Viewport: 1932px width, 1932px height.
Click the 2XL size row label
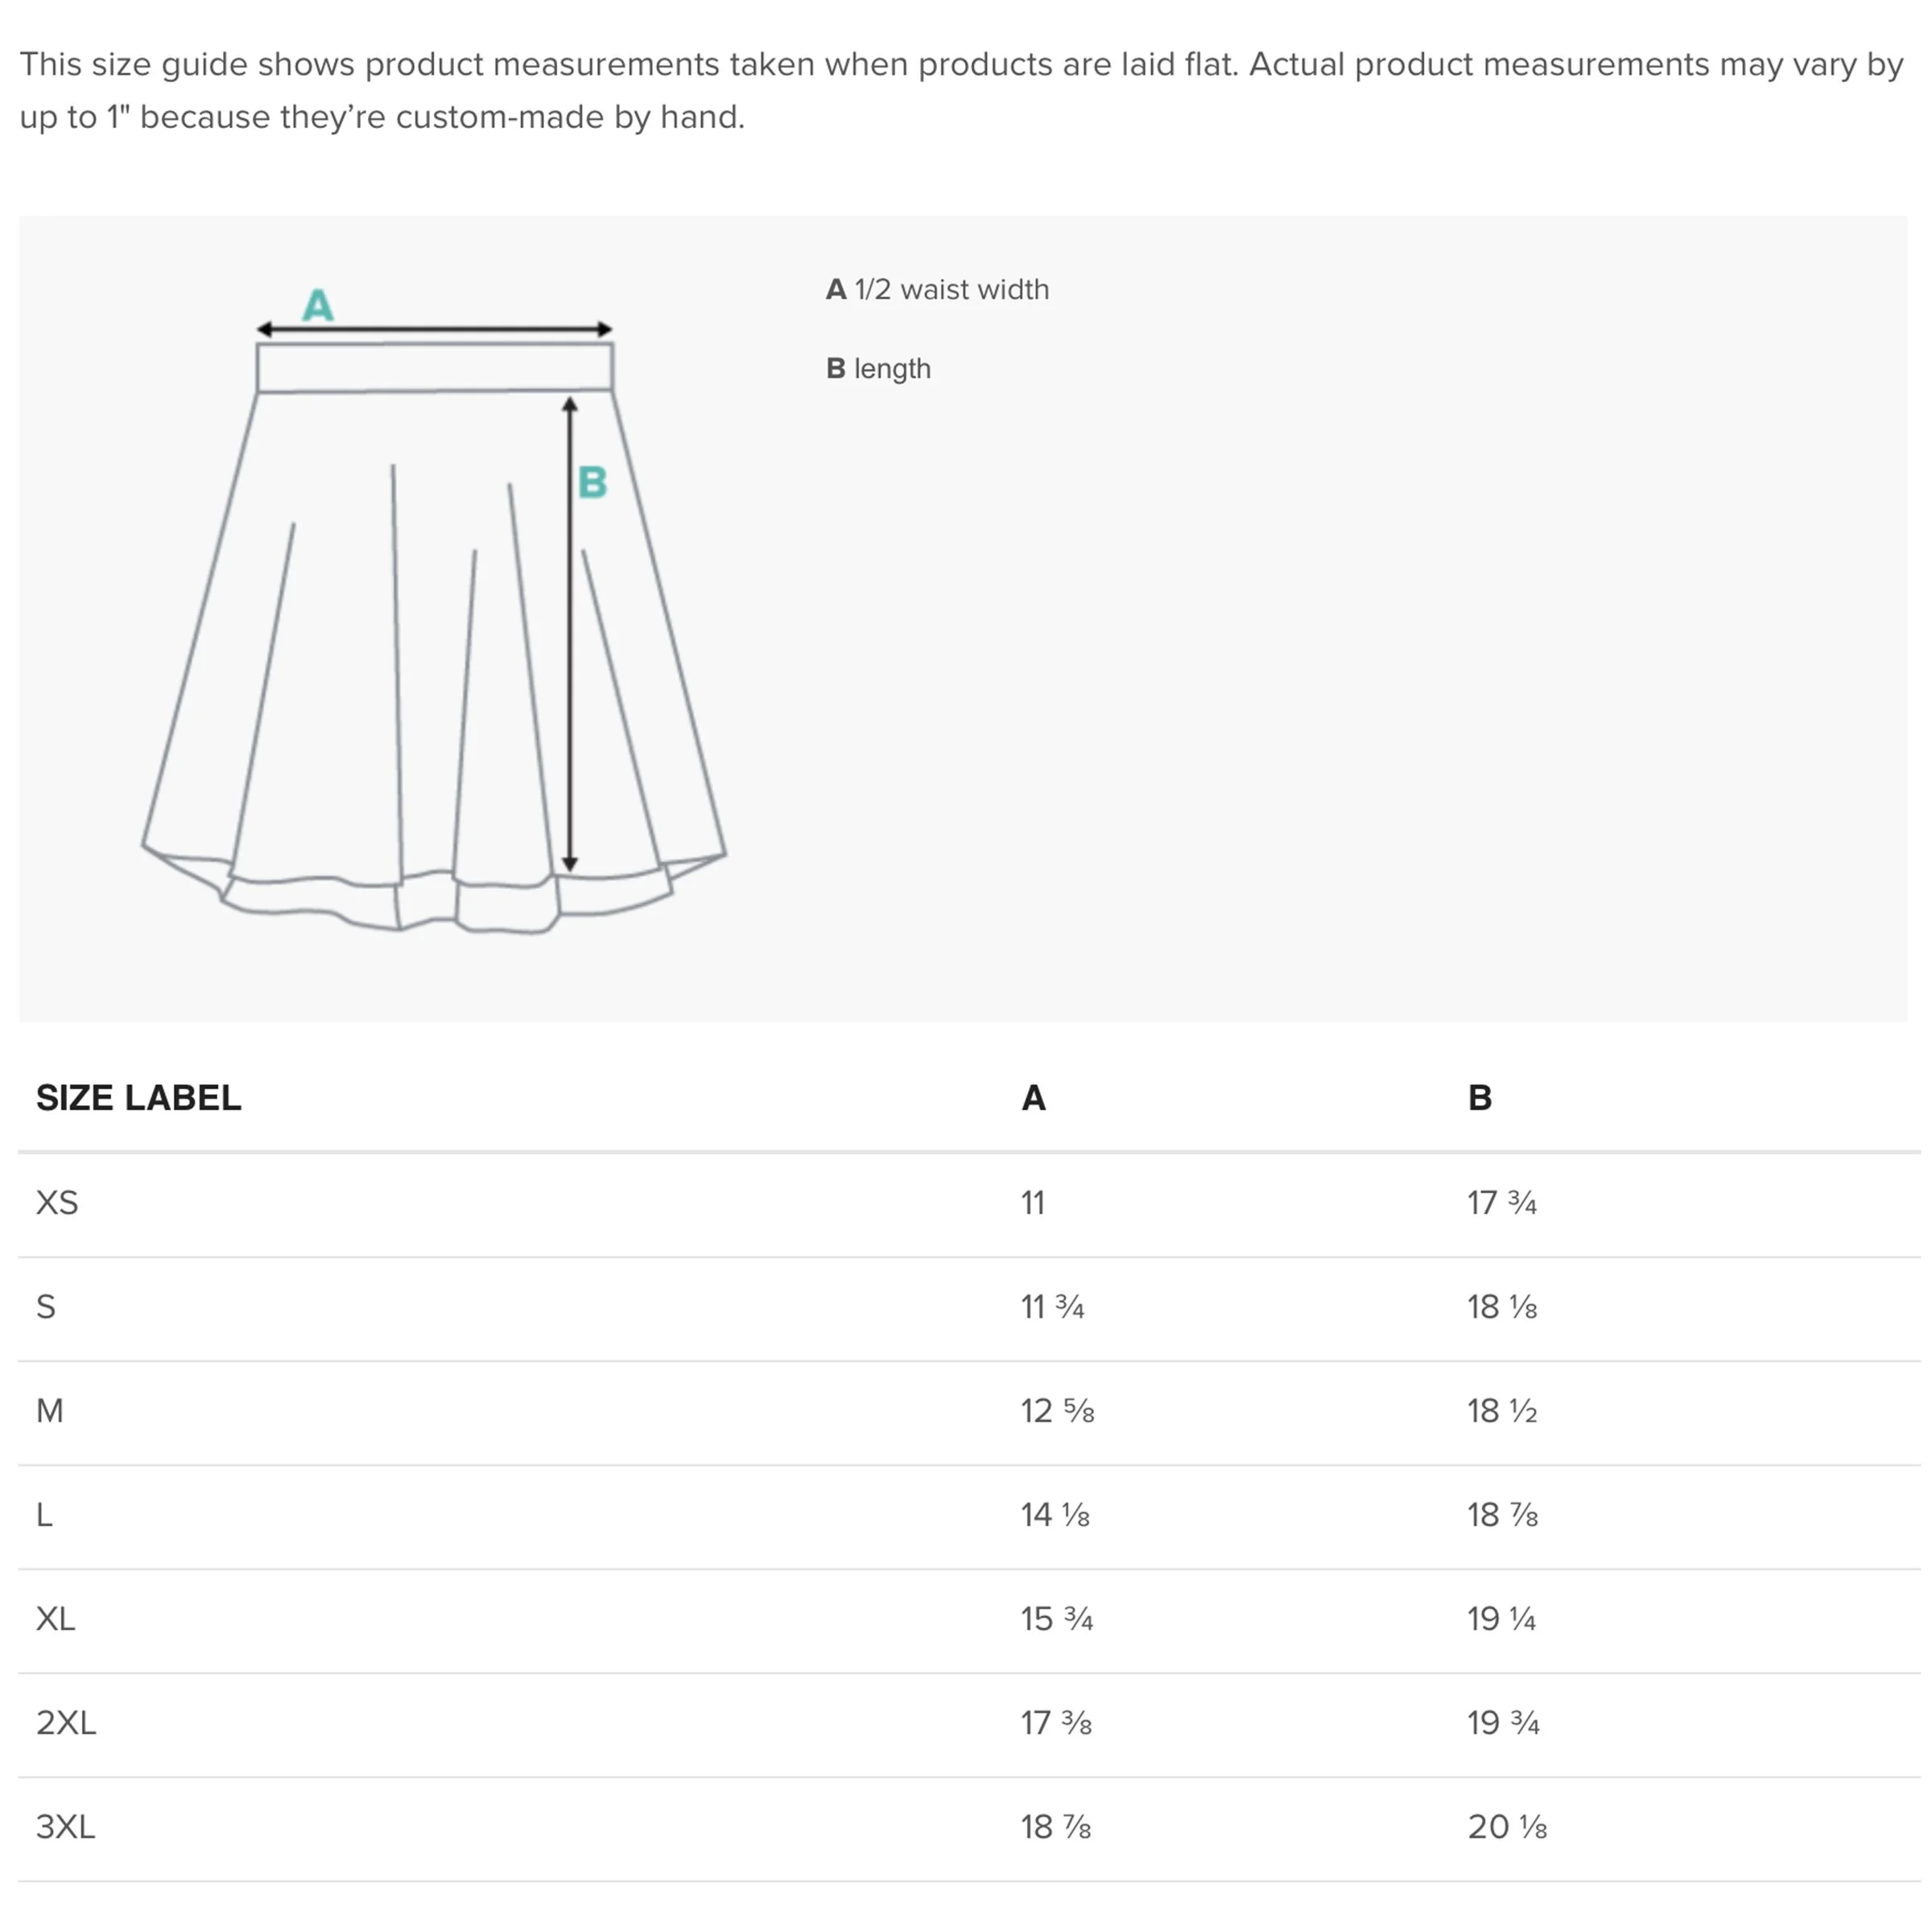pos(66,1723)
